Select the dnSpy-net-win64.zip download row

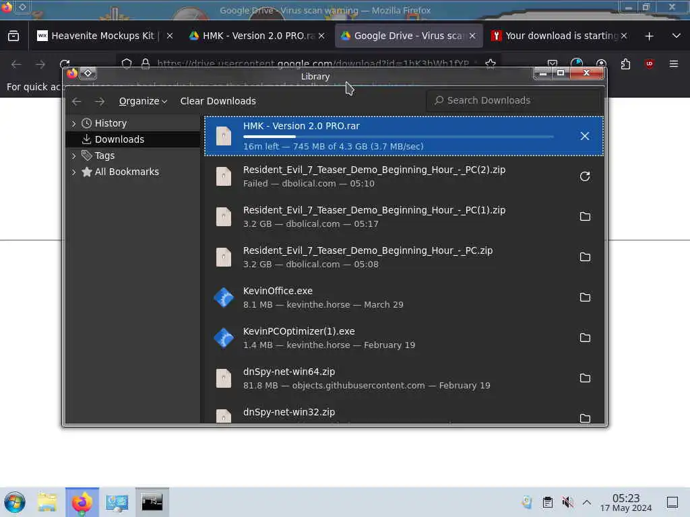(404, 378)
